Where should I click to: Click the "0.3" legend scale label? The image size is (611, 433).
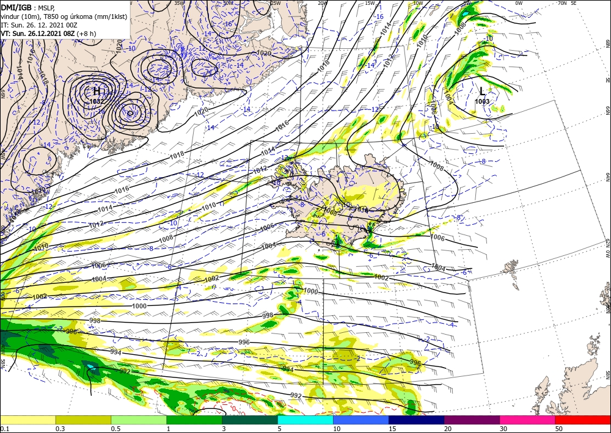[x=60, y=429]
